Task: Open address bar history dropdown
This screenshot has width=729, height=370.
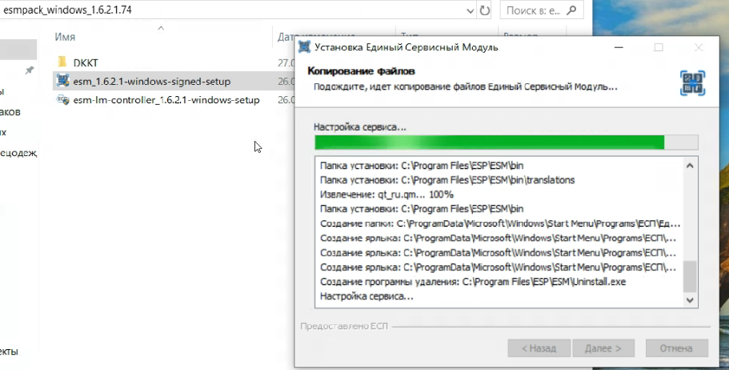Action: click(x=470, y=10)
